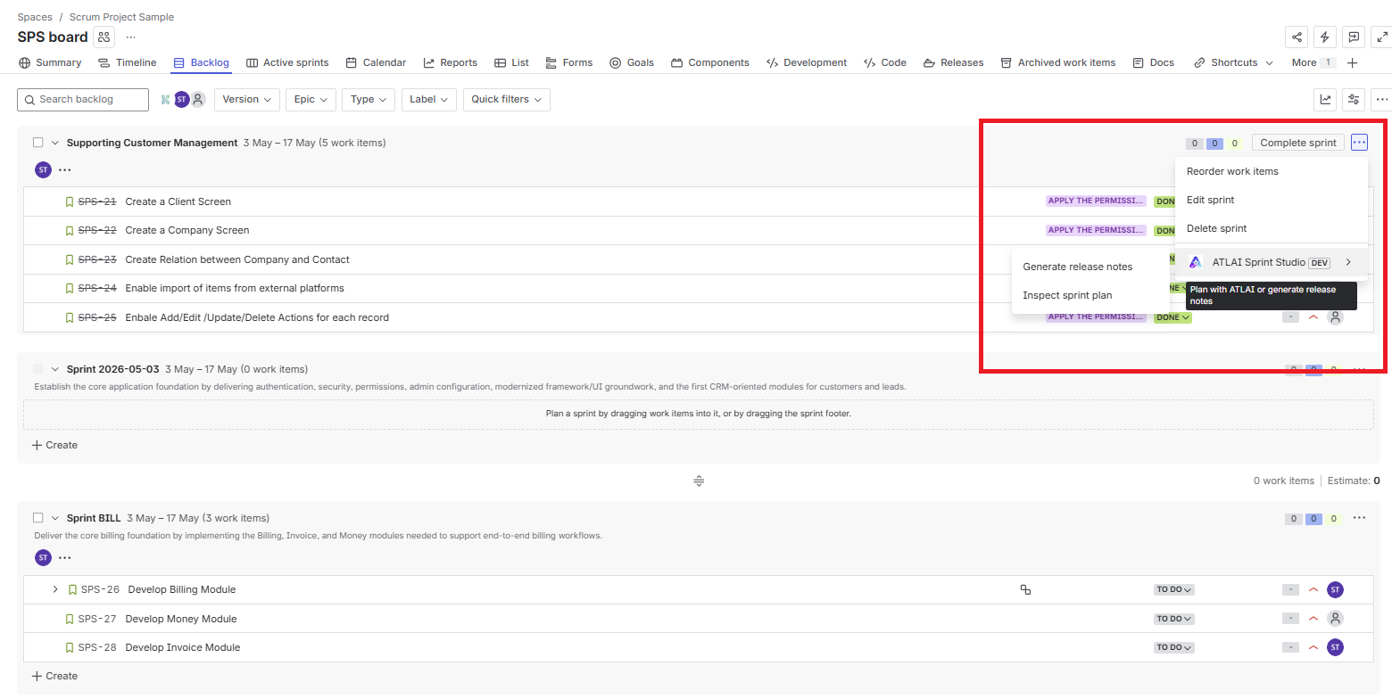Click Create under Sprint BILL
Image resolution: width=1392 pixels, height=699 pixels.
(x=54, y=676)
